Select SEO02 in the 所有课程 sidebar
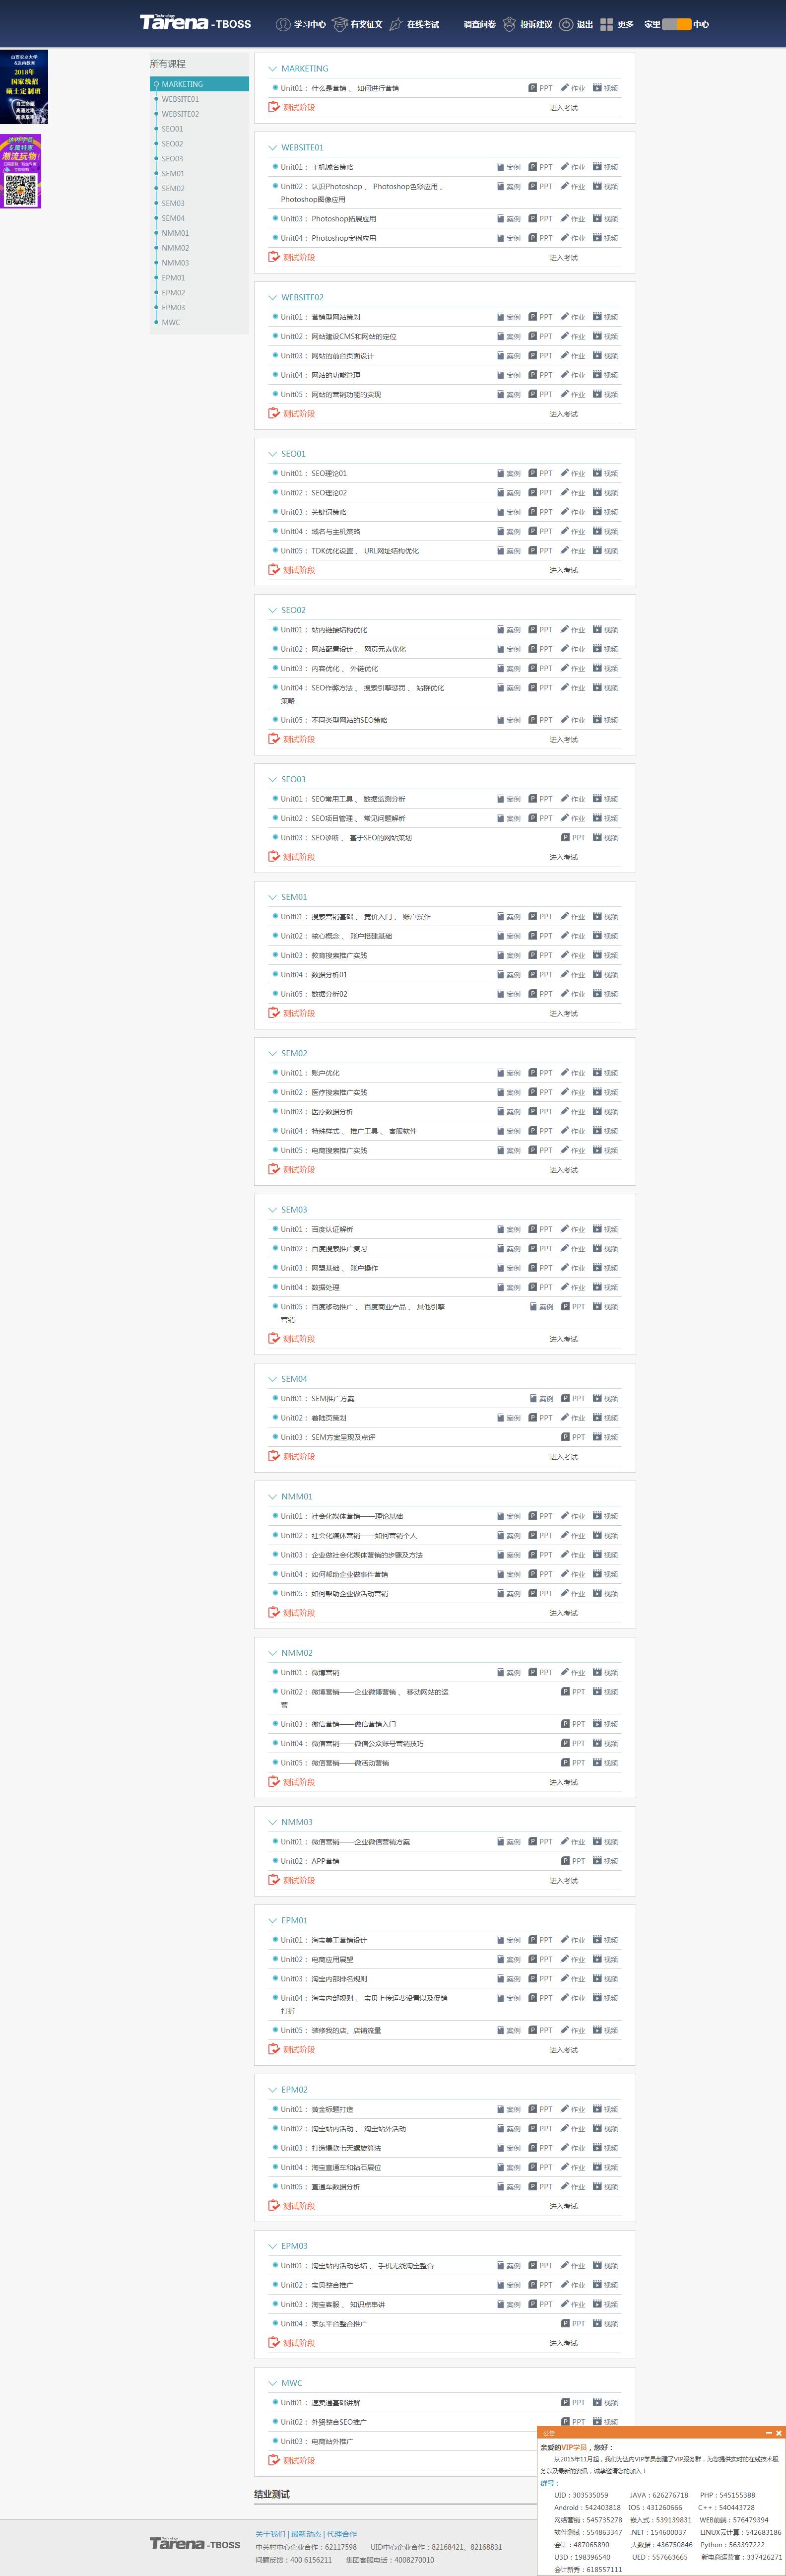The width and height of the screenshot is (786, 2576). coord(173,144)
